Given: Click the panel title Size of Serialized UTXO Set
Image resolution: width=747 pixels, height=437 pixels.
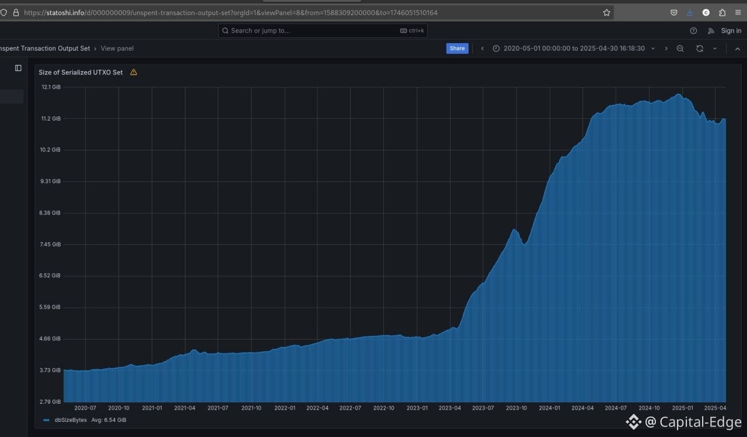Looking at the screenshot, I should coord(81,72).
